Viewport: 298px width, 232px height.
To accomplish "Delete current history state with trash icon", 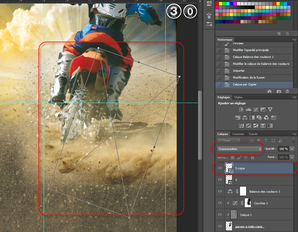I will [x=287, y=91].
